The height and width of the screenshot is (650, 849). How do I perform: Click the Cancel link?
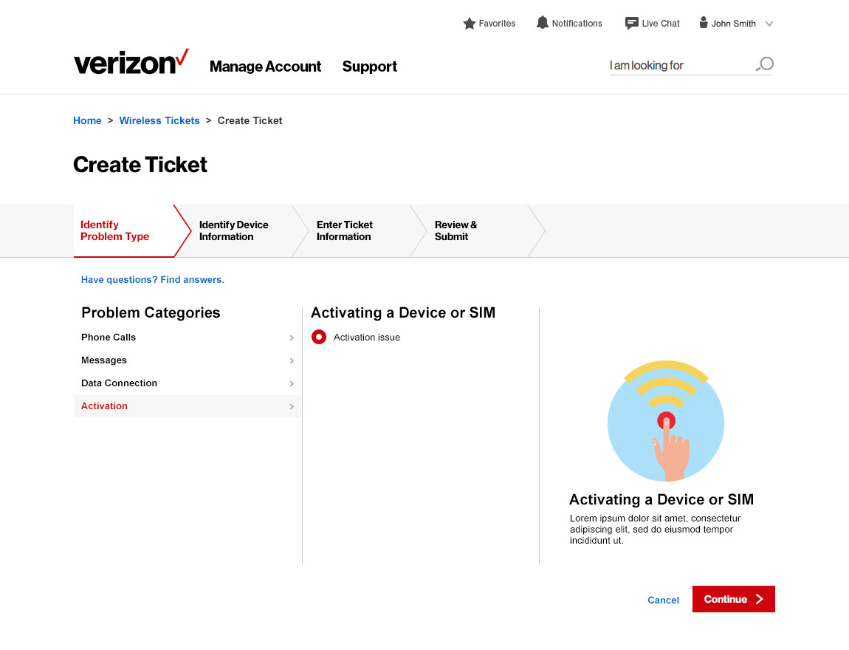click(x=663, y=600)
